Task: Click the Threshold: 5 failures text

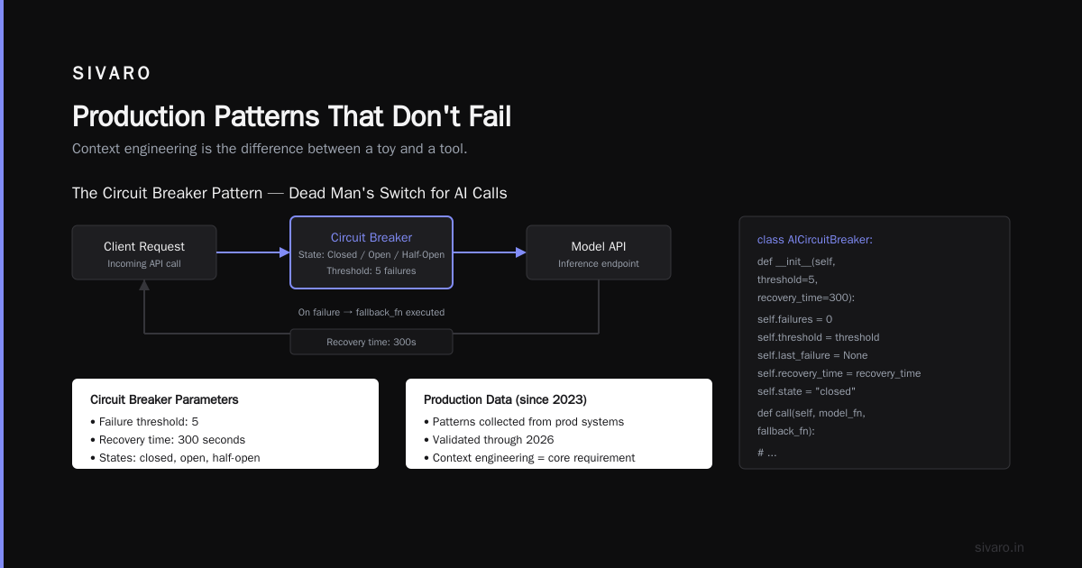Action: [371, 270]
